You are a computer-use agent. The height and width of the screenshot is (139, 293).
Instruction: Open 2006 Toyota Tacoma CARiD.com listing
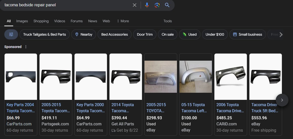230,108
